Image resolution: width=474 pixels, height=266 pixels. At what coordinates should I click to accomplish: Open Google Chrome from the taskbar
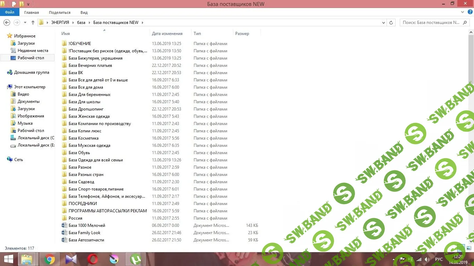pos(50,259)
